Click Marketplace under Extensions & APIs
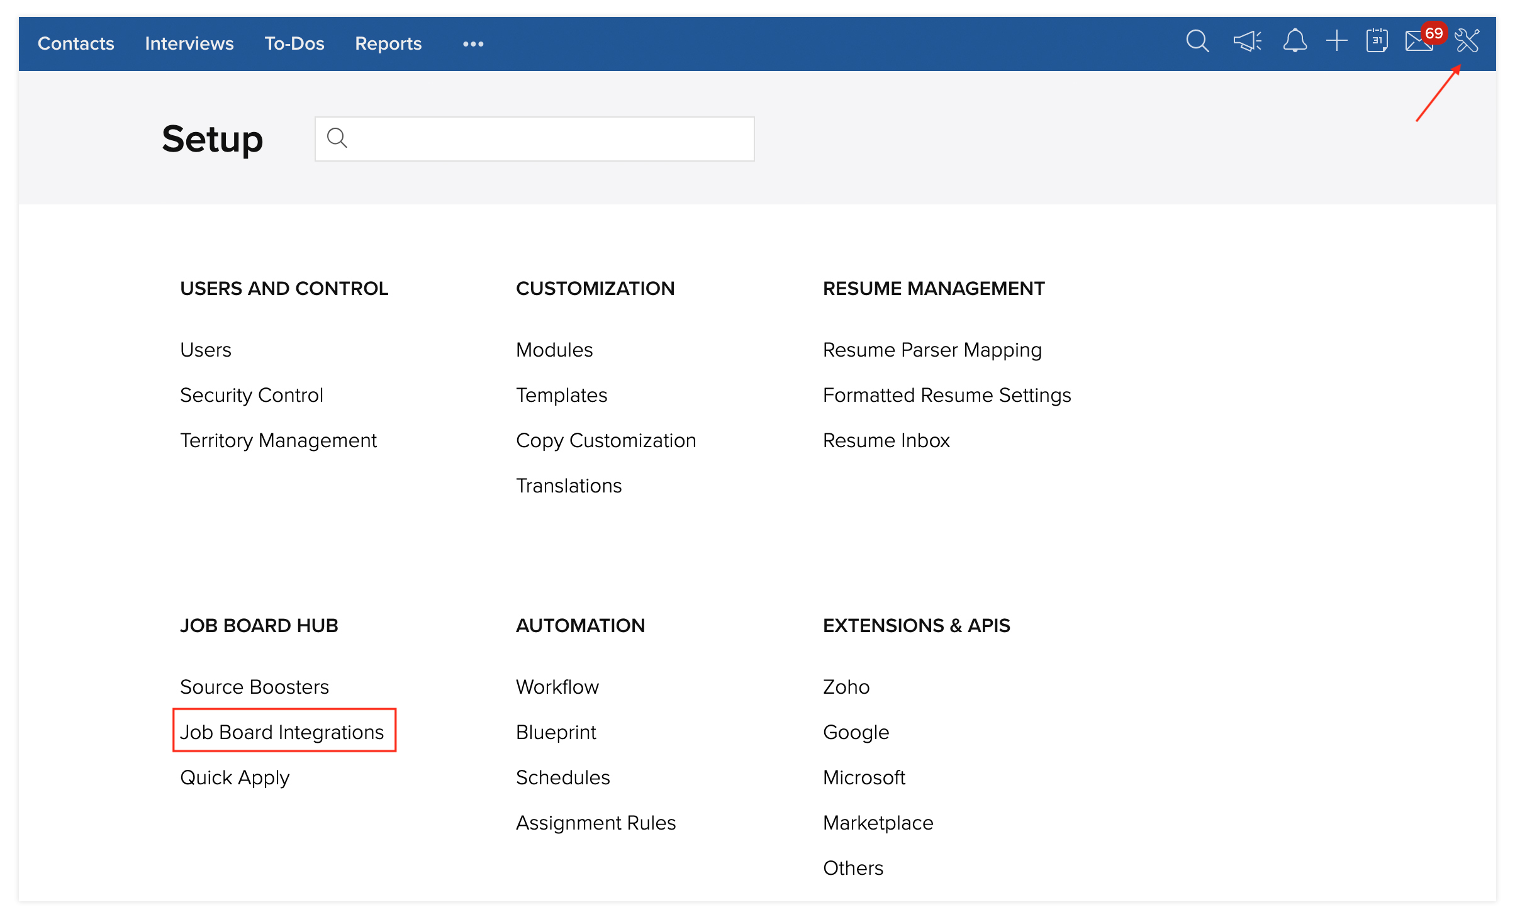This screenshot has width=1515, height=917. [x=878, y=822]
